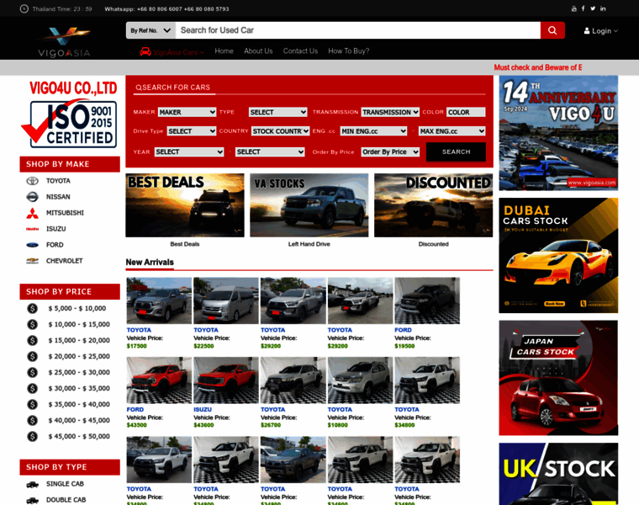Screen dimensions: 639x505
Task: Open the Ford listing priced $19500
Action: [x=427, y=300]
